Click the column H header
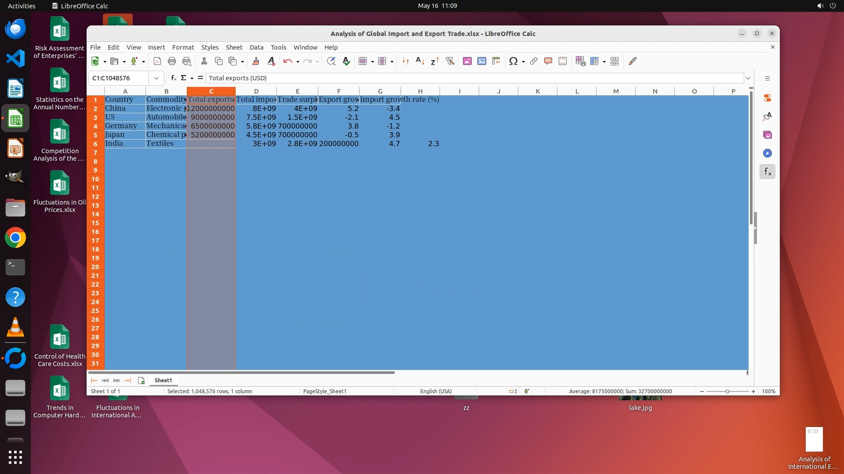Viewport: 844px width, 474px height. coord(420,91)
